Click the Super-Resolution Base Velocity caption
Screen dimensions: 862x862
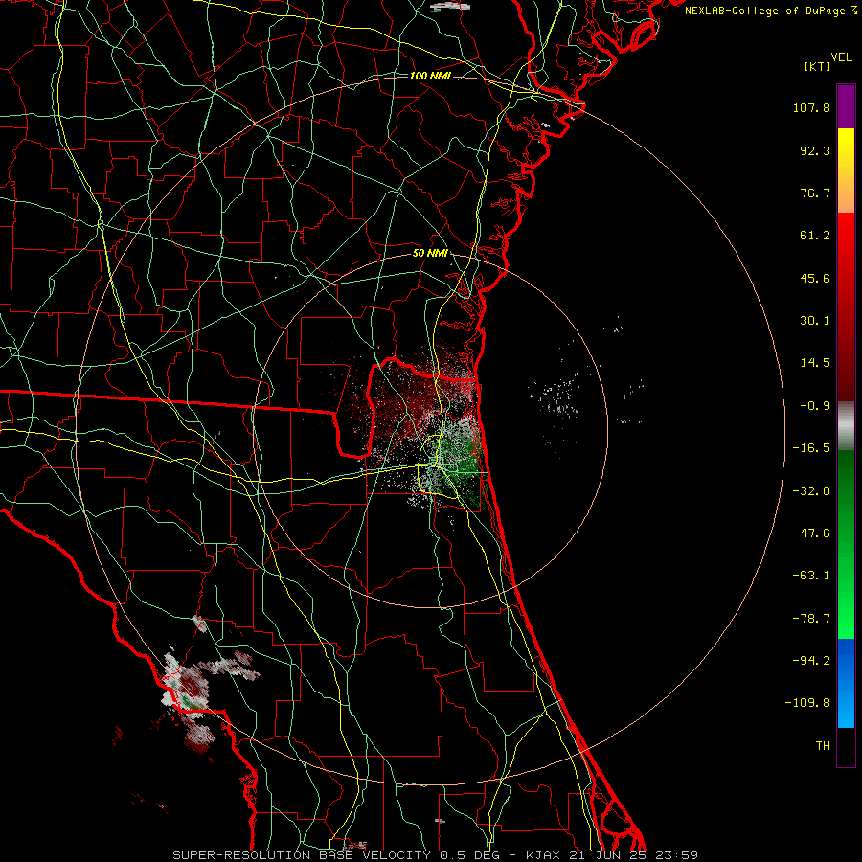pos(436,855)
